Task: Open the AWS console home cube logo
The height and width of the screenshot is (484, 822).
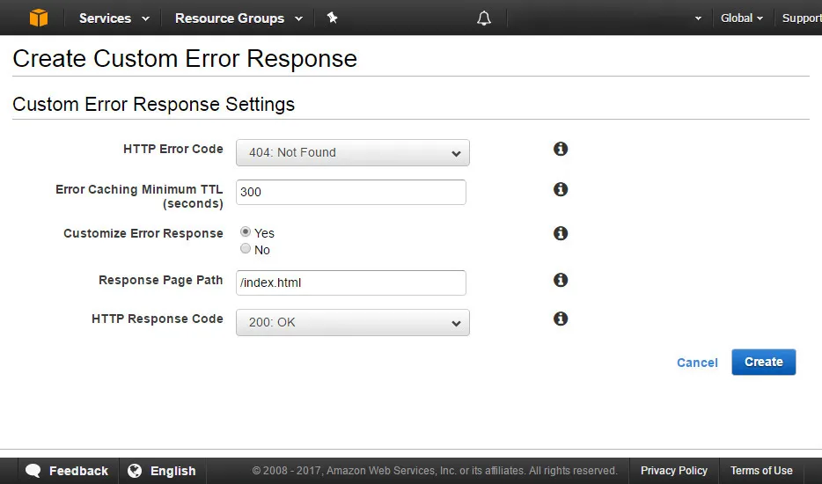Action: (38, 18)
